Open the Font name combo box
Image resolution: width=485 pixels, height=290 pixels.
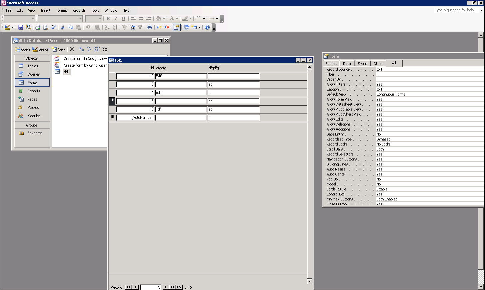[60, 19]
